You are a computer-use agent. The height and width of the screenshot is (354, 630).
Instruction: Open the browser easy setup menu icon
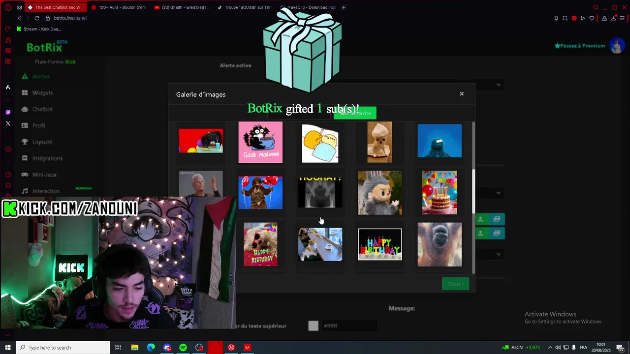coord(623,18)
